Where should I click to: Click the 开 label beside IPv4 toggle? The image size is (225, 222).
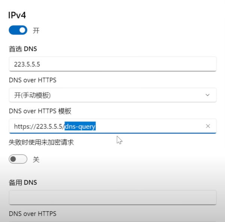[x=36, y=31]
